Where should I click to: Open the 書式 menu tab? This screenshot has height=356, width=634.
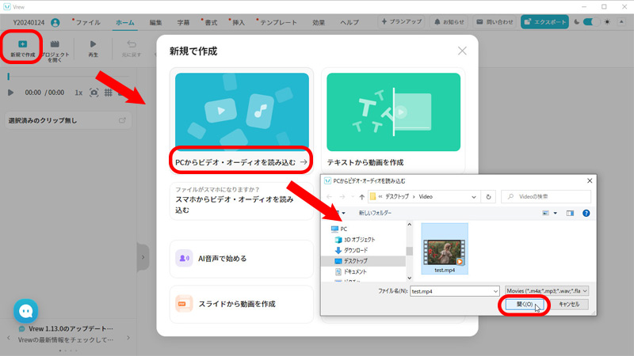210,23
